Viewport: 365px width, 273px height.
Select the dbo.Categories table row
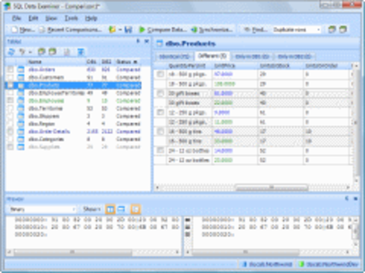pos(74,139)
